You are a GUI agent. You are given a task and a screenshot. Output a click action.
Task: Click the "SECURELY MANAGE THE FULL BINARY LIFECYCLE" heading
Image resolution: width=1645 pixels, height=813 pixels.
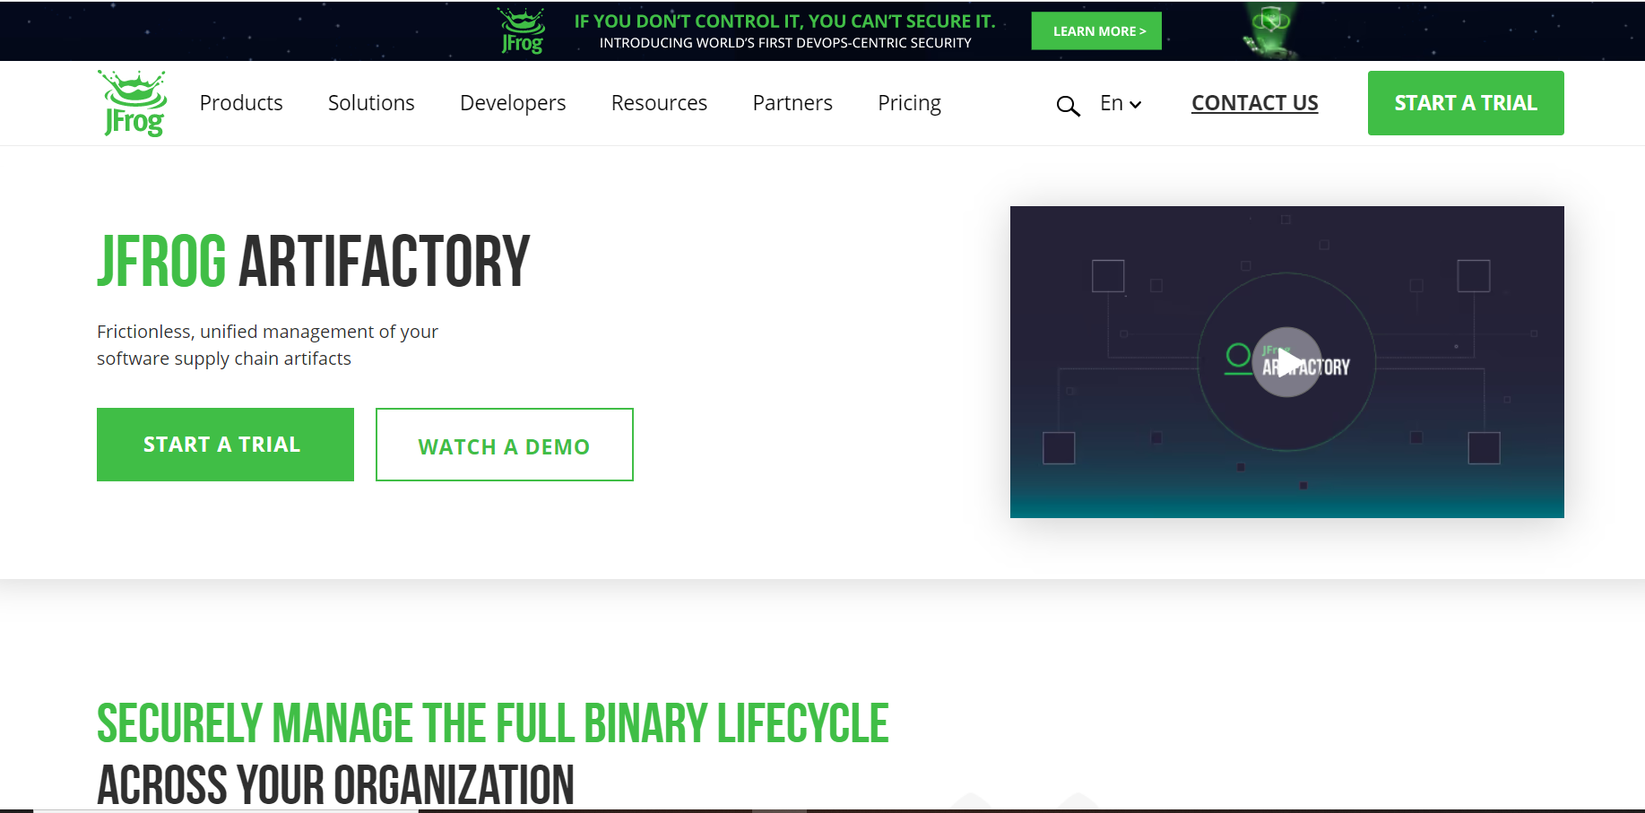(493, 724)
